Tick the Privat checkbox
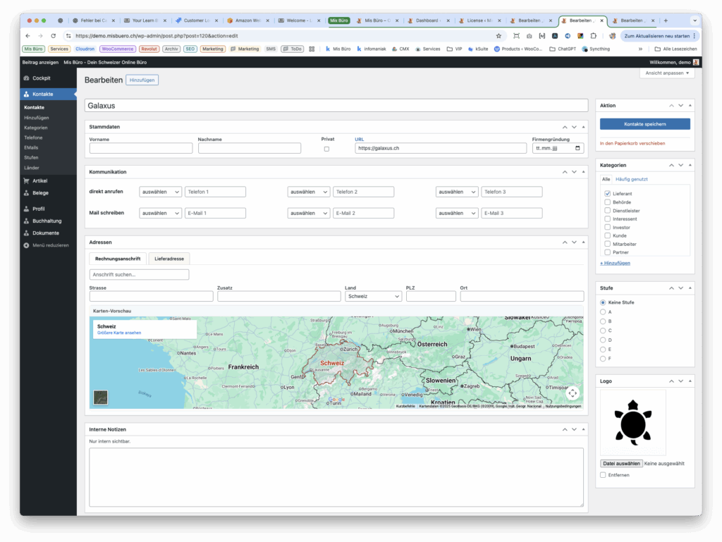Viewport: 722px width, 542px height. (x=326, y=149)
